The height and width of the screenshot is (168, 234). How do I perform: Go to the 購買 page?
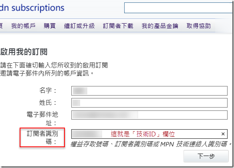[x=50, y=26]
